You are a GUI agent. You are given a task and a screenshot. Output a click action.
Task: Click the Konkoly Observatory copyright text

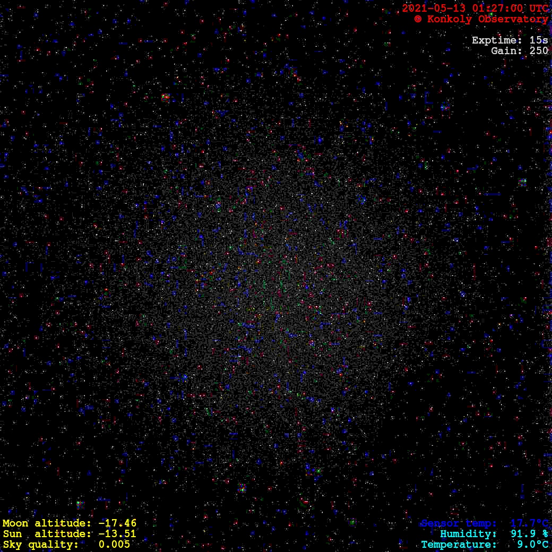click(x=481, y=19)
